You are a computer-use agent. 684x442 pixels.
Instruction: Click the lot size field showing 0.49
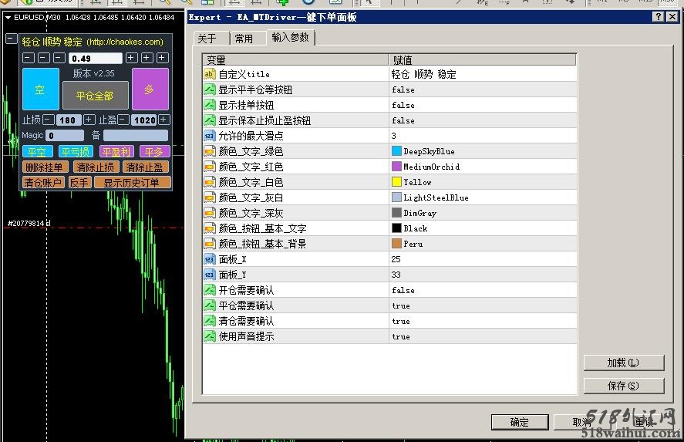(94, 58)
